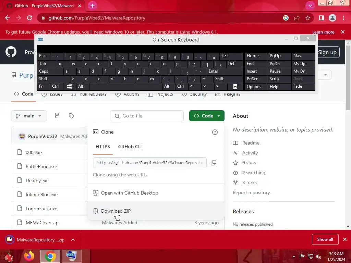
Task: Copy the clone URL to clipboard
Action: pyautogui.click(x=214, y=163)
